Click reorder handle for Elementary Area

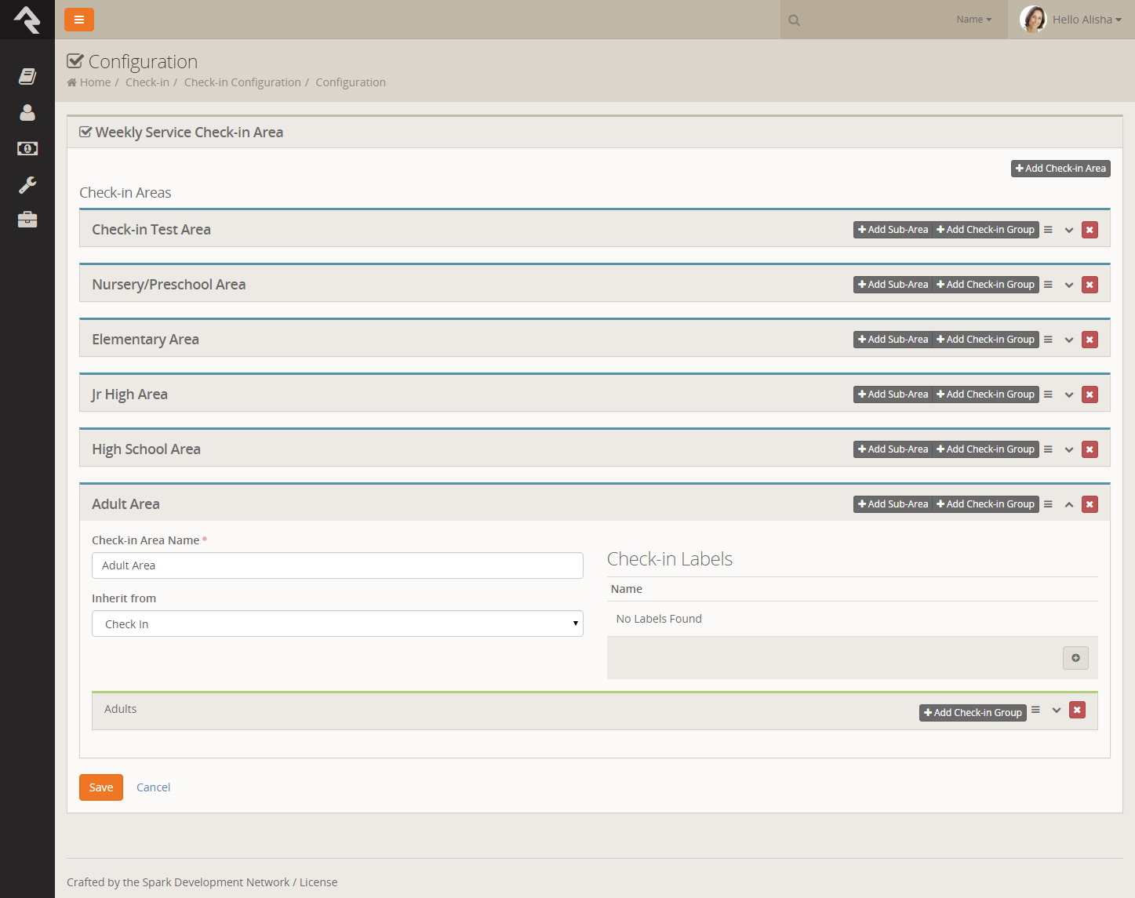pos(1048,340)
